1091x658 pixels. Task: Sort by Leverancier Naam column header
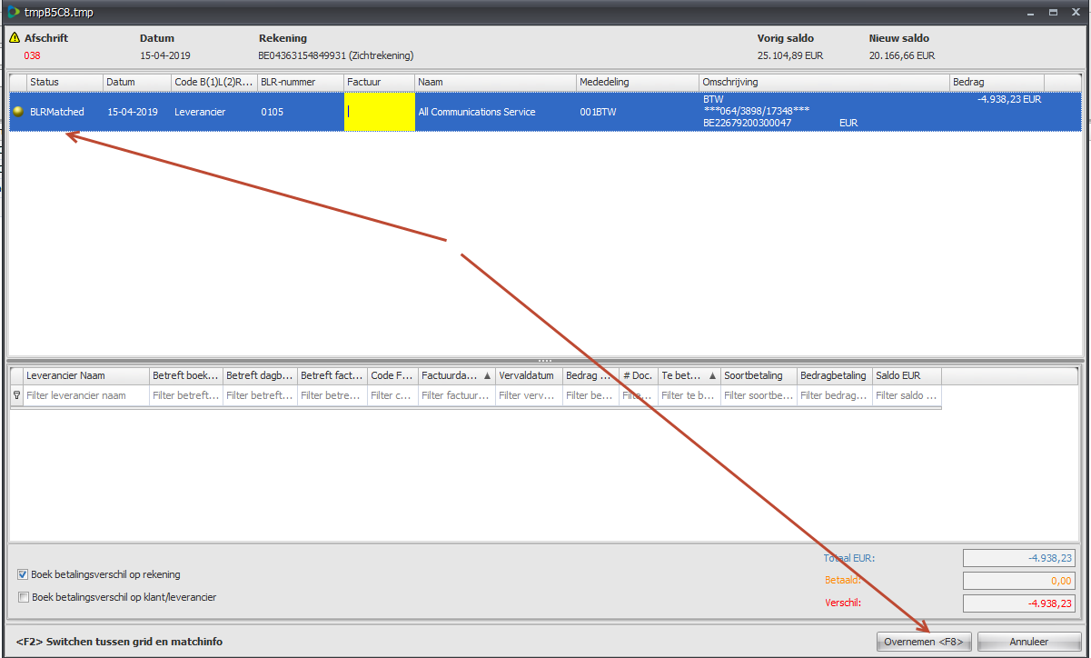(x=86, y=375)
